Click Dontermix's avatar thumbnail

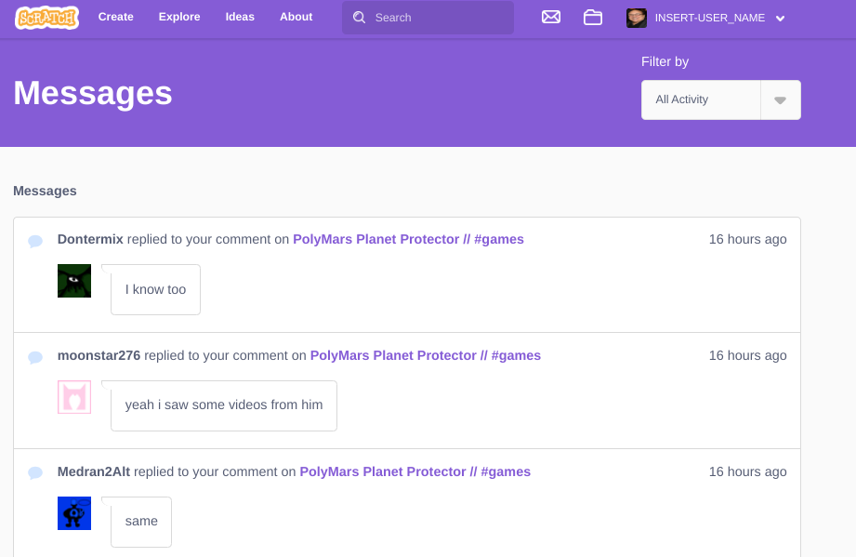[x=74, y=281]
